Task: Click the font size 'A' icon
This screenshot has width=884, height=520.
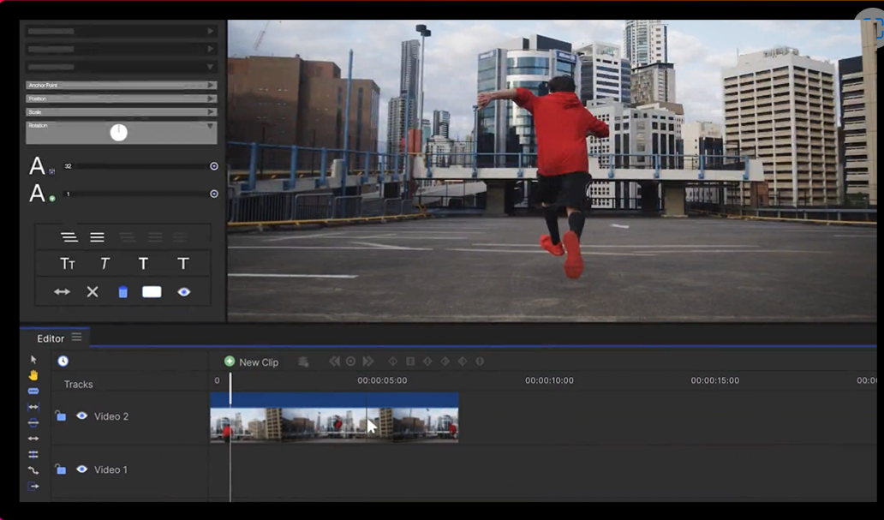Action: click(41, 166)
